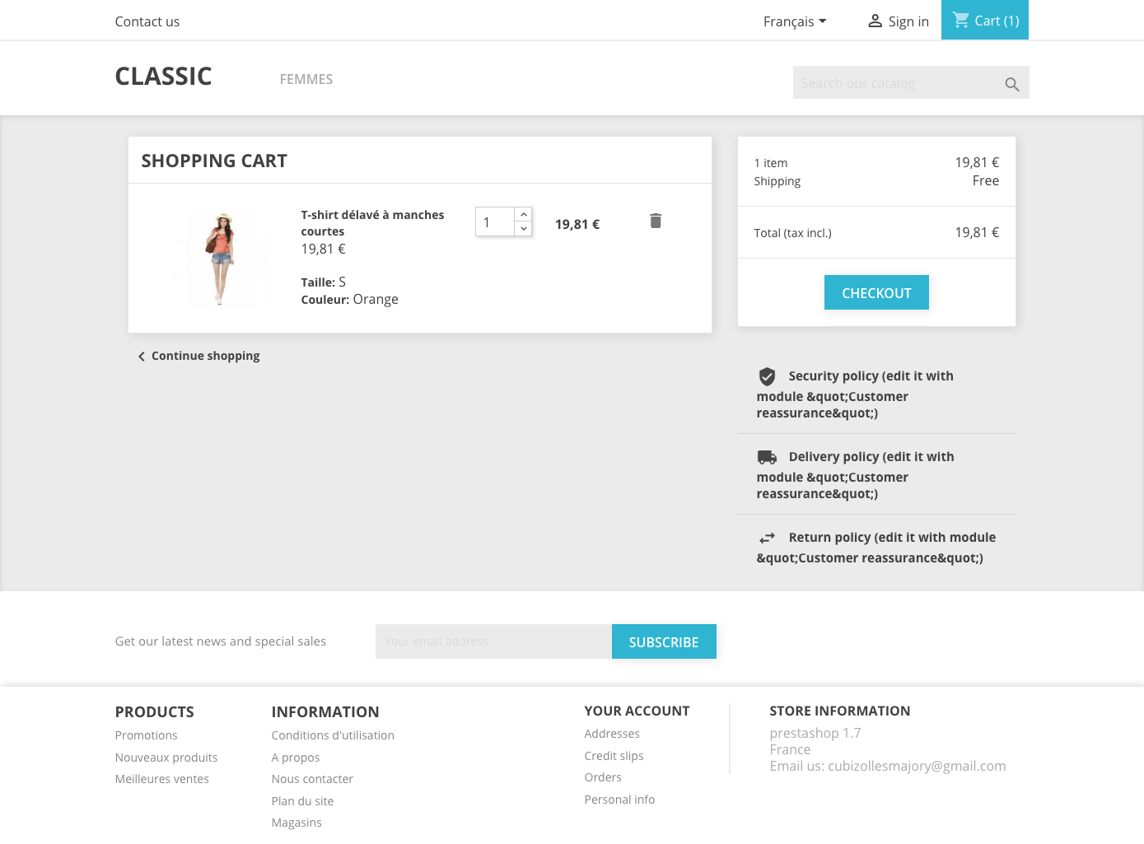The image size is (1144, 844).
Task: Click the security policy shield icon
Action: click(767, 376)
